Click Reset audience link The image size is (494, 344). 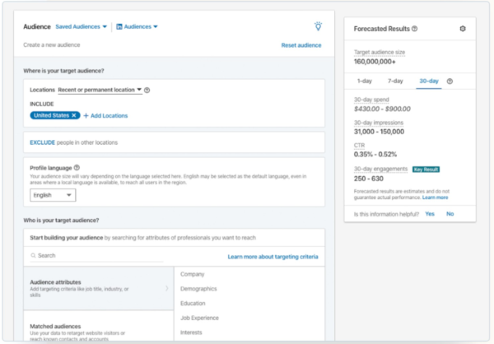pyautogui.click(x=301, y=45)
